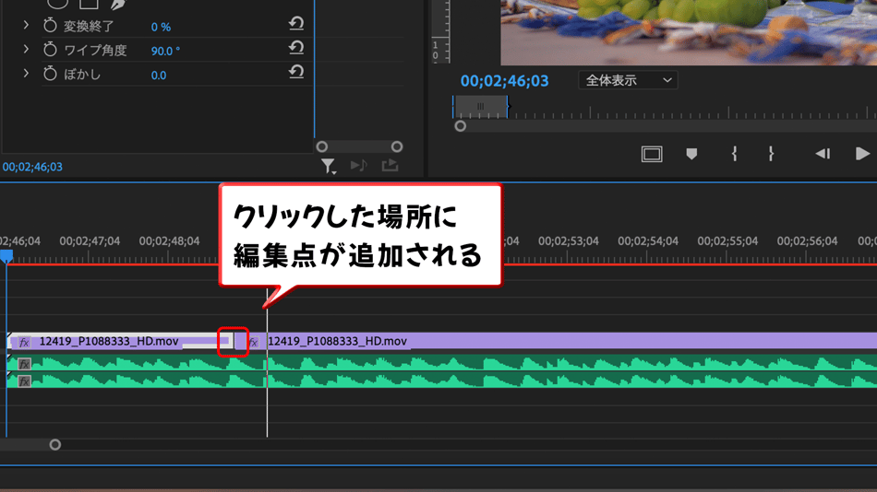The height and width of the screenshot is (492, 877).
Task: Open the filter properties funnel icon
Action: pyautogui.click(x=329, y=166)
